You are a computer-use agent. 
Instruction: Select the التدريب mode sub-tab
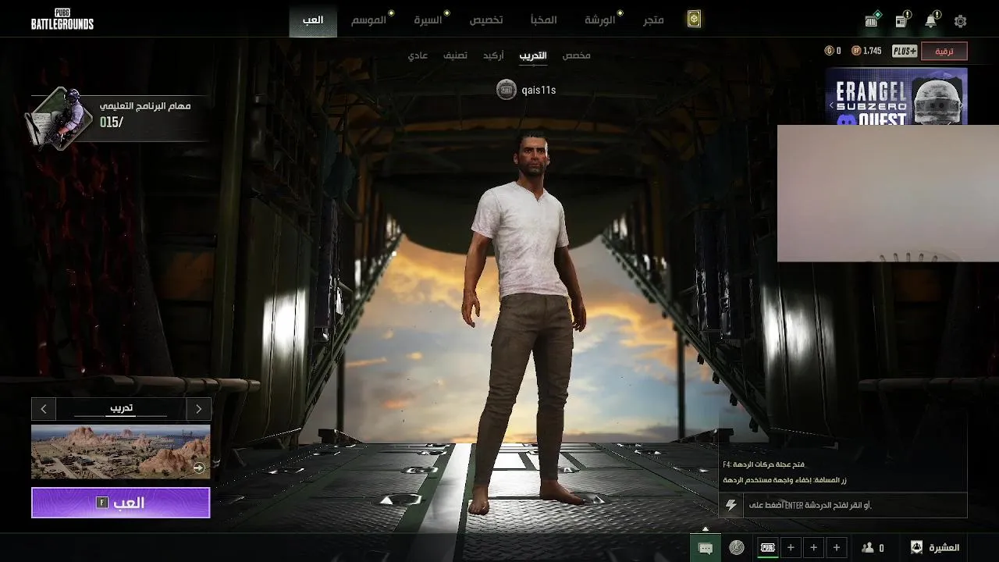[533, 55]
